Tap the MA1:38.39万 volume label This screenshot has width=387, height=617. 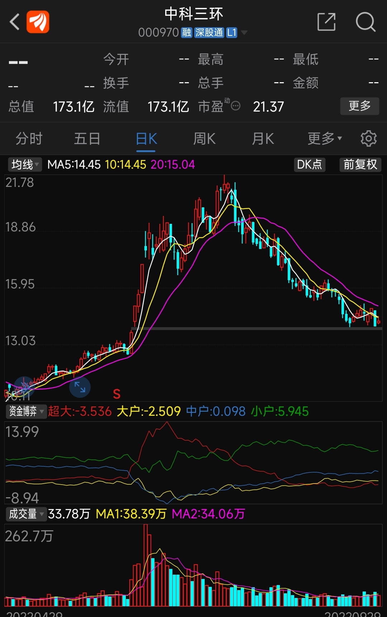tap(131, 514)
